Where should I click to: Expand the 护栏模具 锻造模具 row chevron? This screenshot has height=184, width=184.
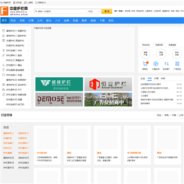pos(29,70)
